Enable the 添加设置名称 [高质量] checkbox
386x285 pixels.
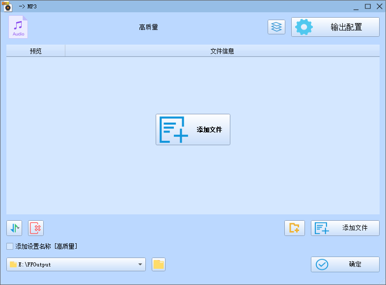click(10, 246)
